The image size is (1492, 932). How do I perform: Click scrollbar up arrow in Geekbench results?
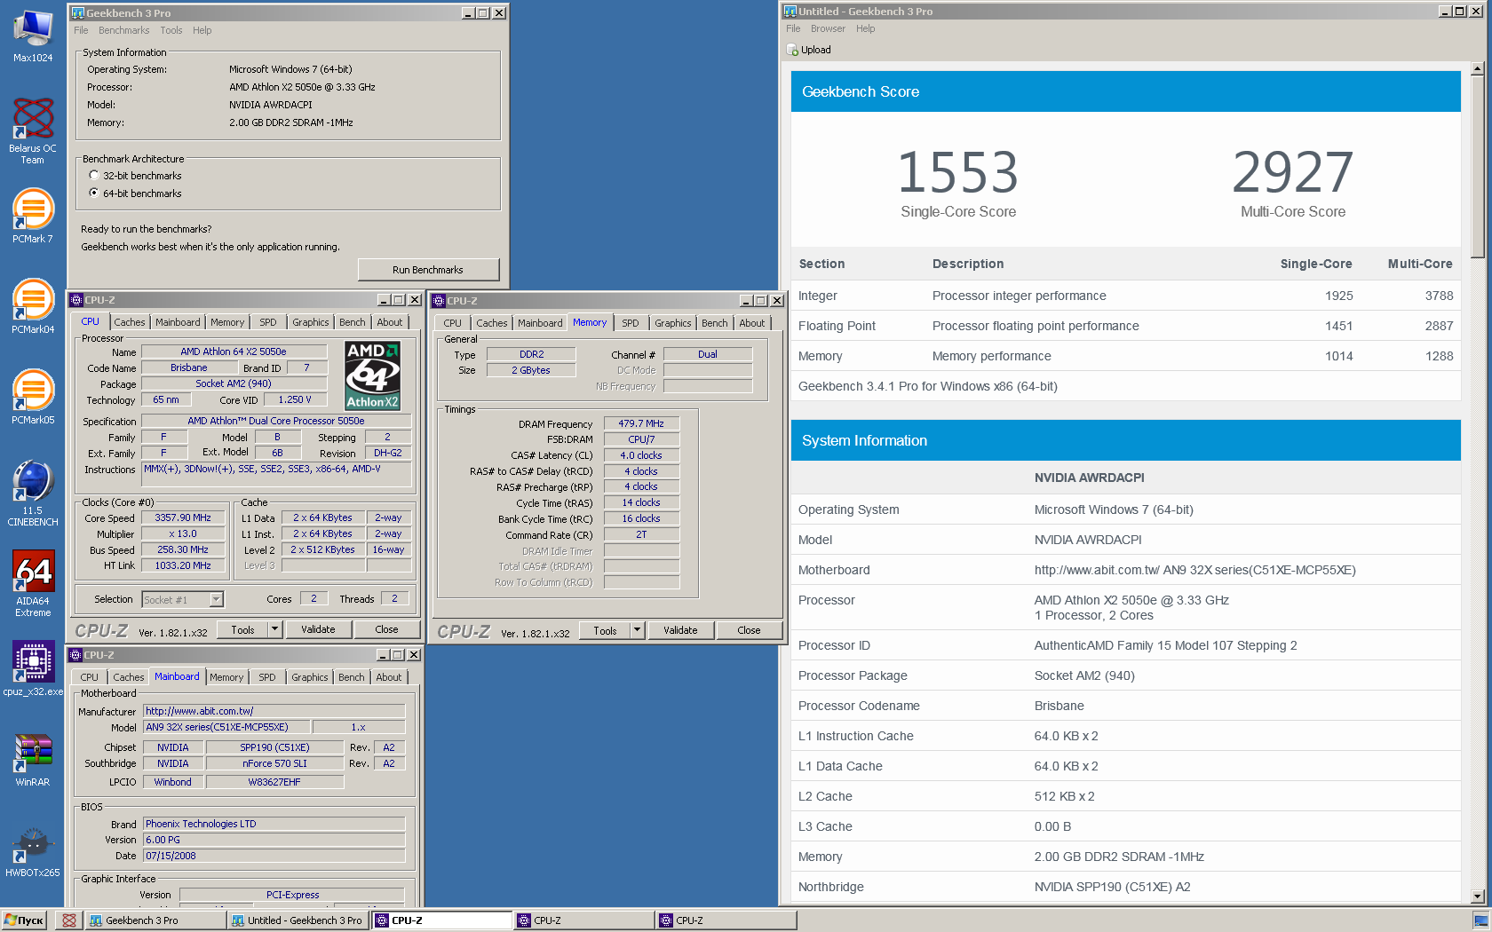click(x=1478, y=68)
